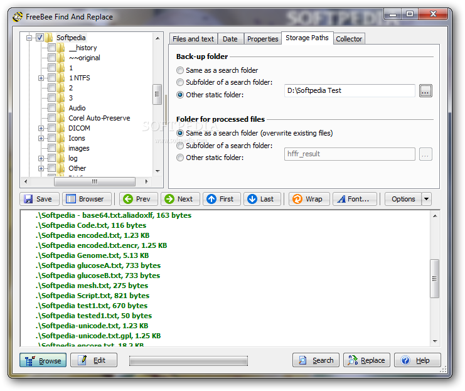The height and width of the screenshot is (391, 465).
Task: Open the Properties tab
Action: click(263, 39)
